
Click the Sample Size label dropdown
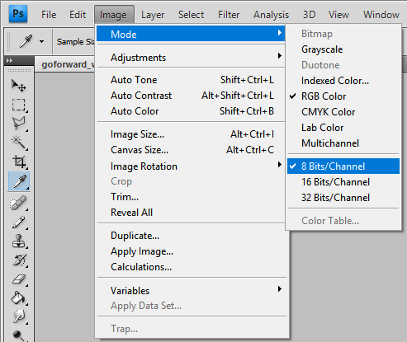76,42
